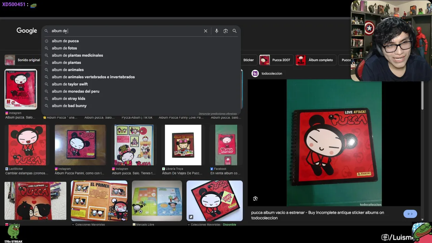The width and height of the screenshot is (432, 243).
Task: Select suggestion 'album de stray kids'
Action: 141,99
